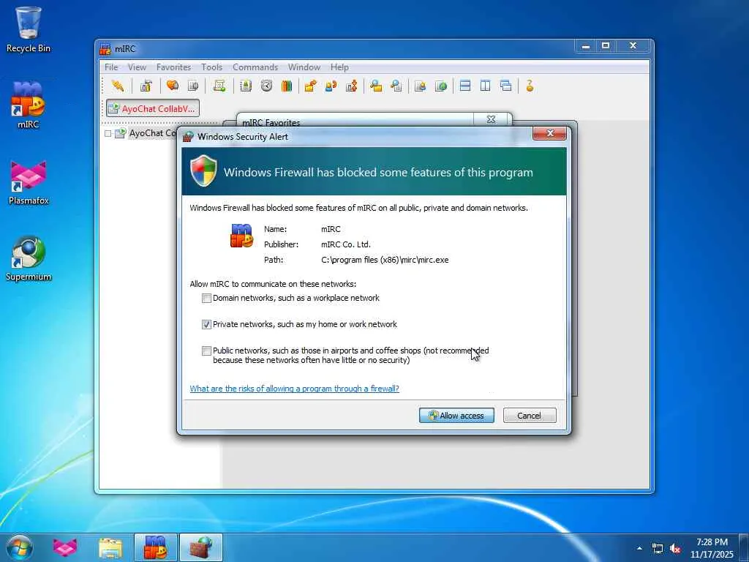Click the mIRC window title bar icon
The image size is (749, 562).
tap(105, 49)
